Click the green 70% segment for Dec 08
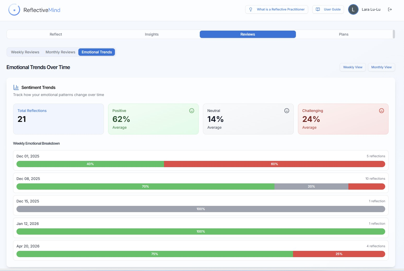Viewport: 404px width, 271px height. click(145, 187)
